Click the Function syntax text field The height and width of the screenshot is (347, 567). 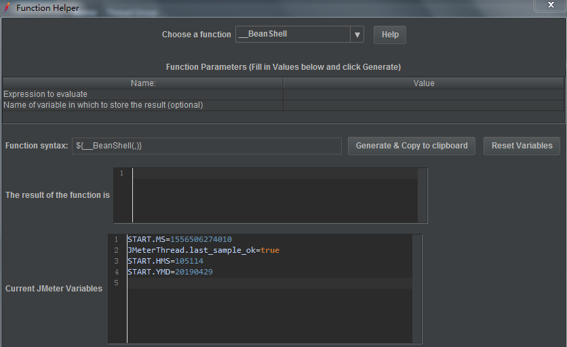(207, 146)
